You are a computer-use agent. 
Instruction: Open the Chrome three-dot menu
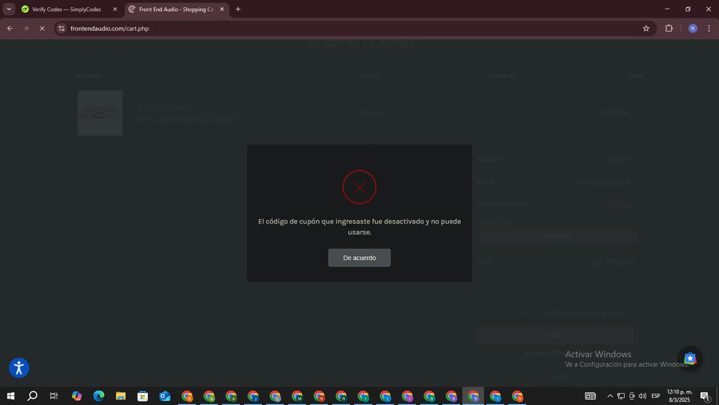(x=709, y=28)
